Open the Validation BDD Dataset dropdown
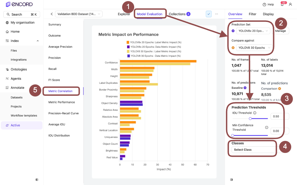This screenshot has height=185, width=297. 79,14
